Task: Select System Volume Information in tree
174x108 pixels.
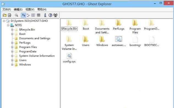Action: pos(37,56)
